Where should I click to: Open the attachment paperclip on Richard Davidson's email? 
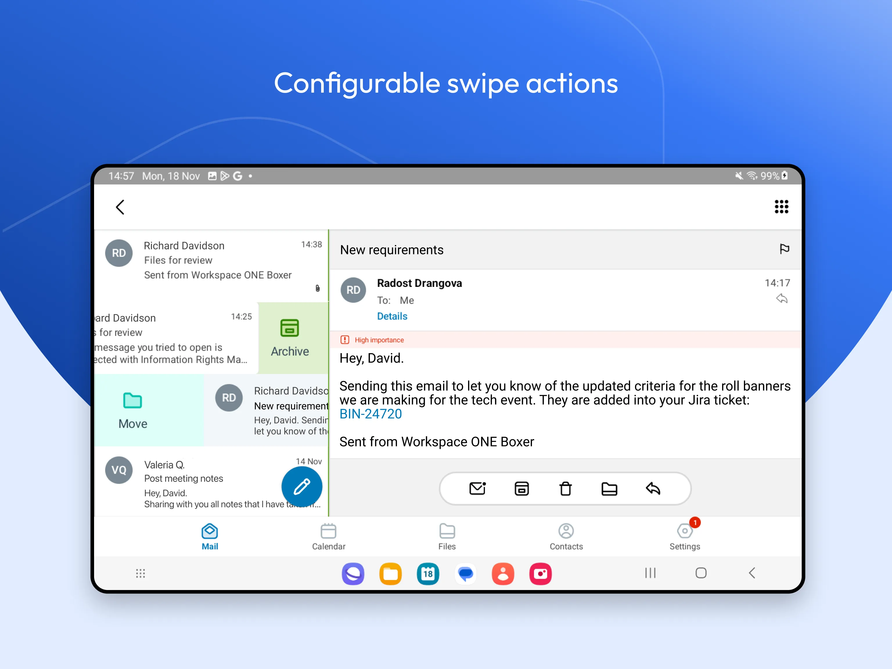pos(318,289)
